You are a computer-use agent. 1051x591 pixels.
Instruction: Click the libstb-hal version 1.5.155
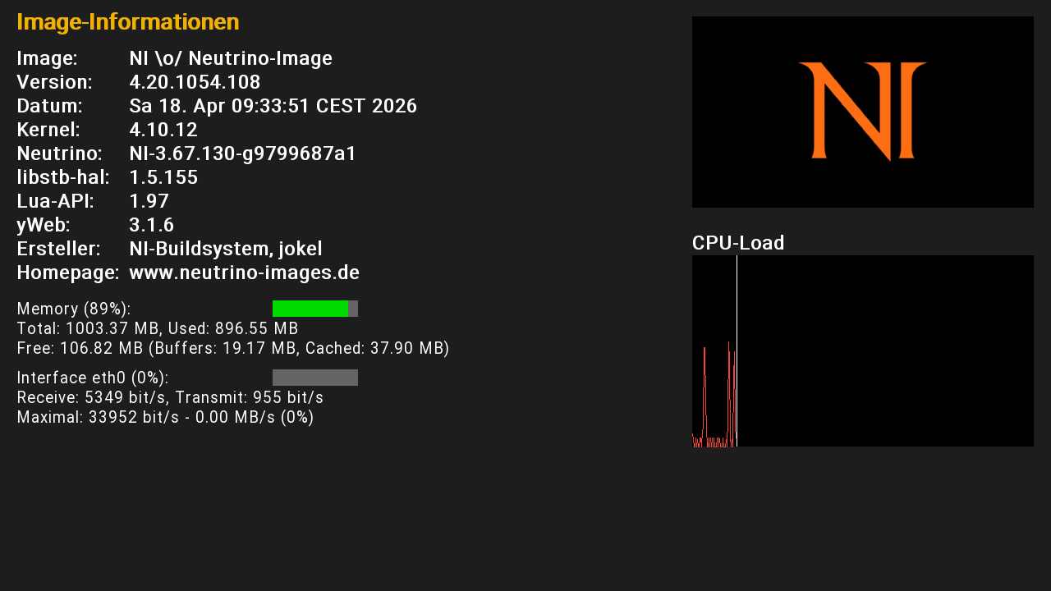(x=163, y=177)
